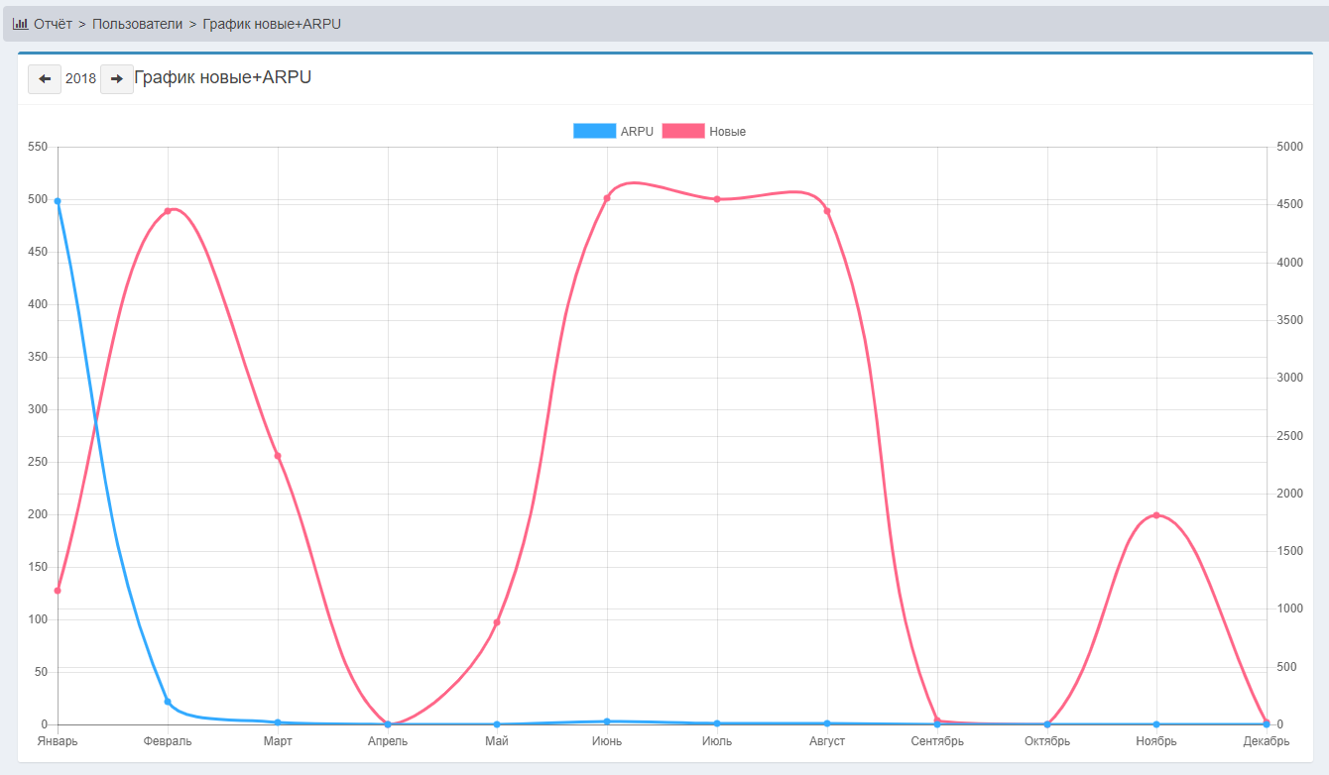This screenshot has height=775, width=1329.
Task: Go to Пользователи in the breadcrumb
Action: [x=137, y=24]
